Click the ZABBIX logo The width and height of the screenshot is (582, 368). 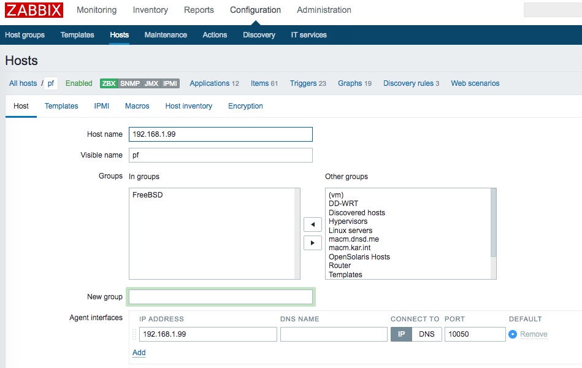(34, 10)
